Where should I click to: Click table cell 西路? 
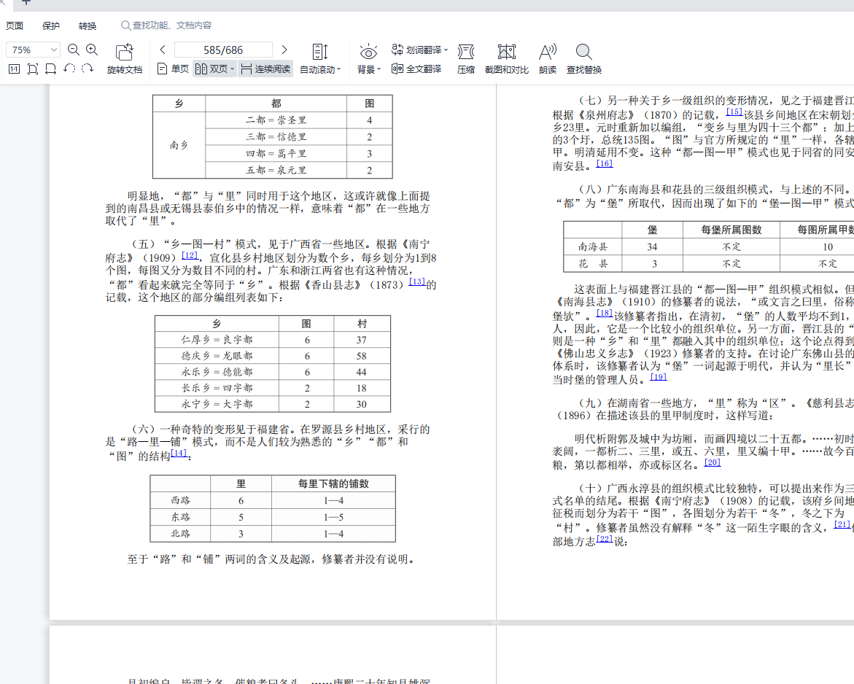pyautogui.click(x=181, y=500)
